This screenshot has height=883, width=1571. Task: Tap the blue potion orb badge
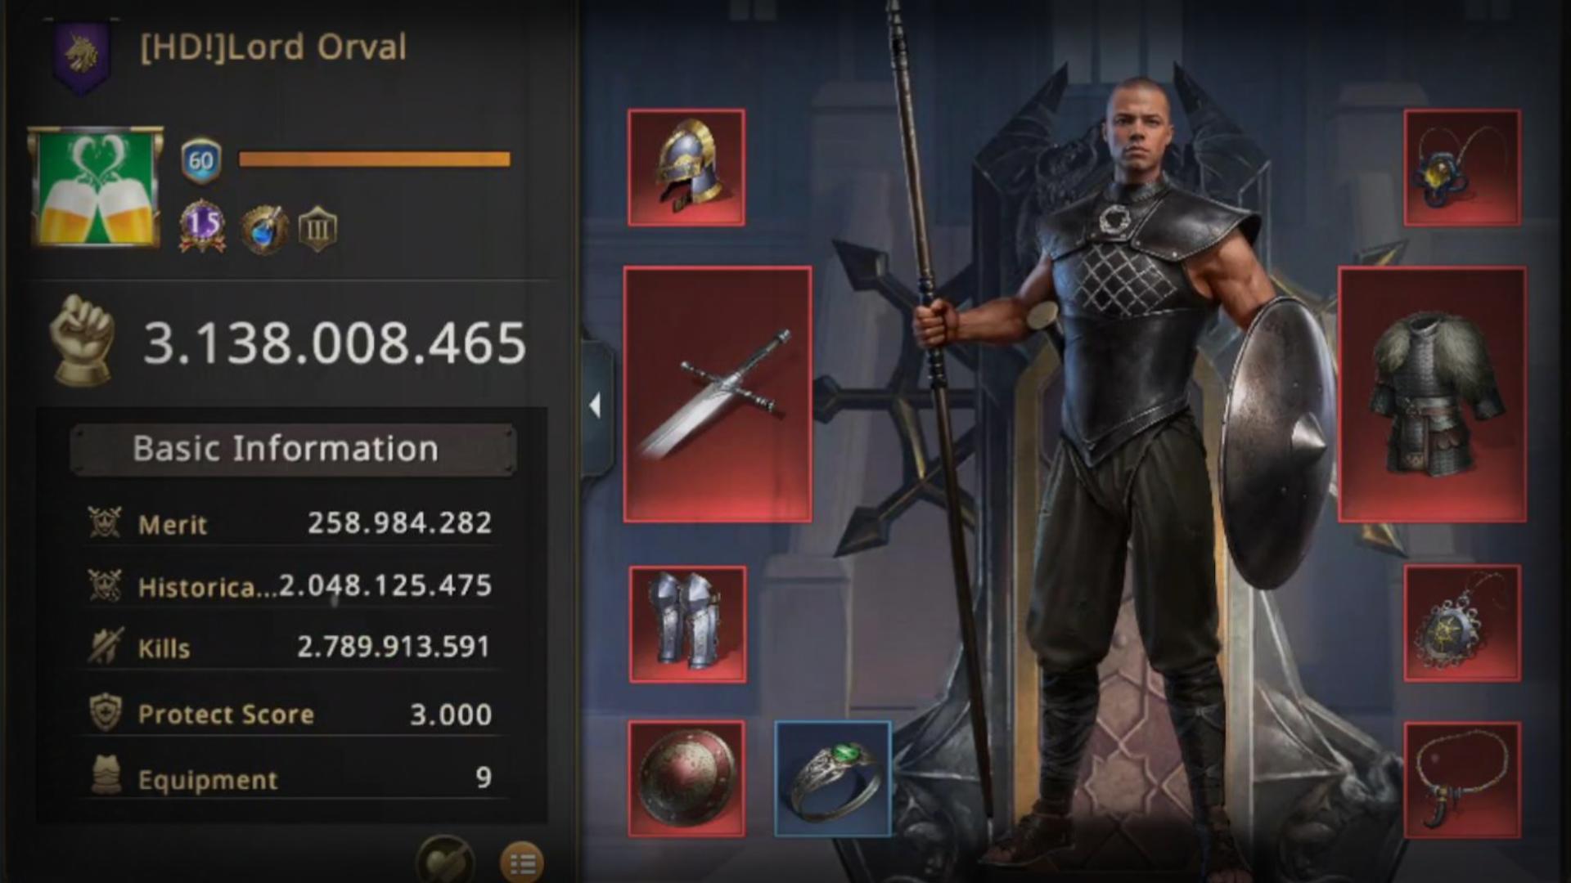click(264, 230)
